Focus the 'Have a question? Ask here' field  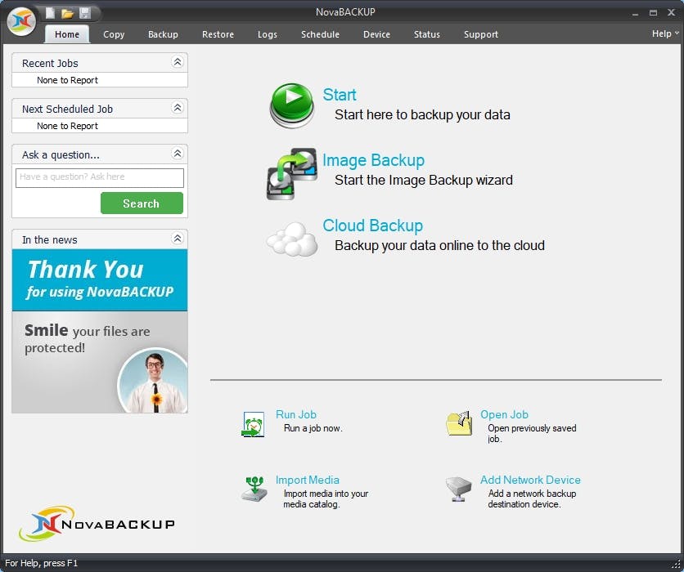[x=100, y=178]
